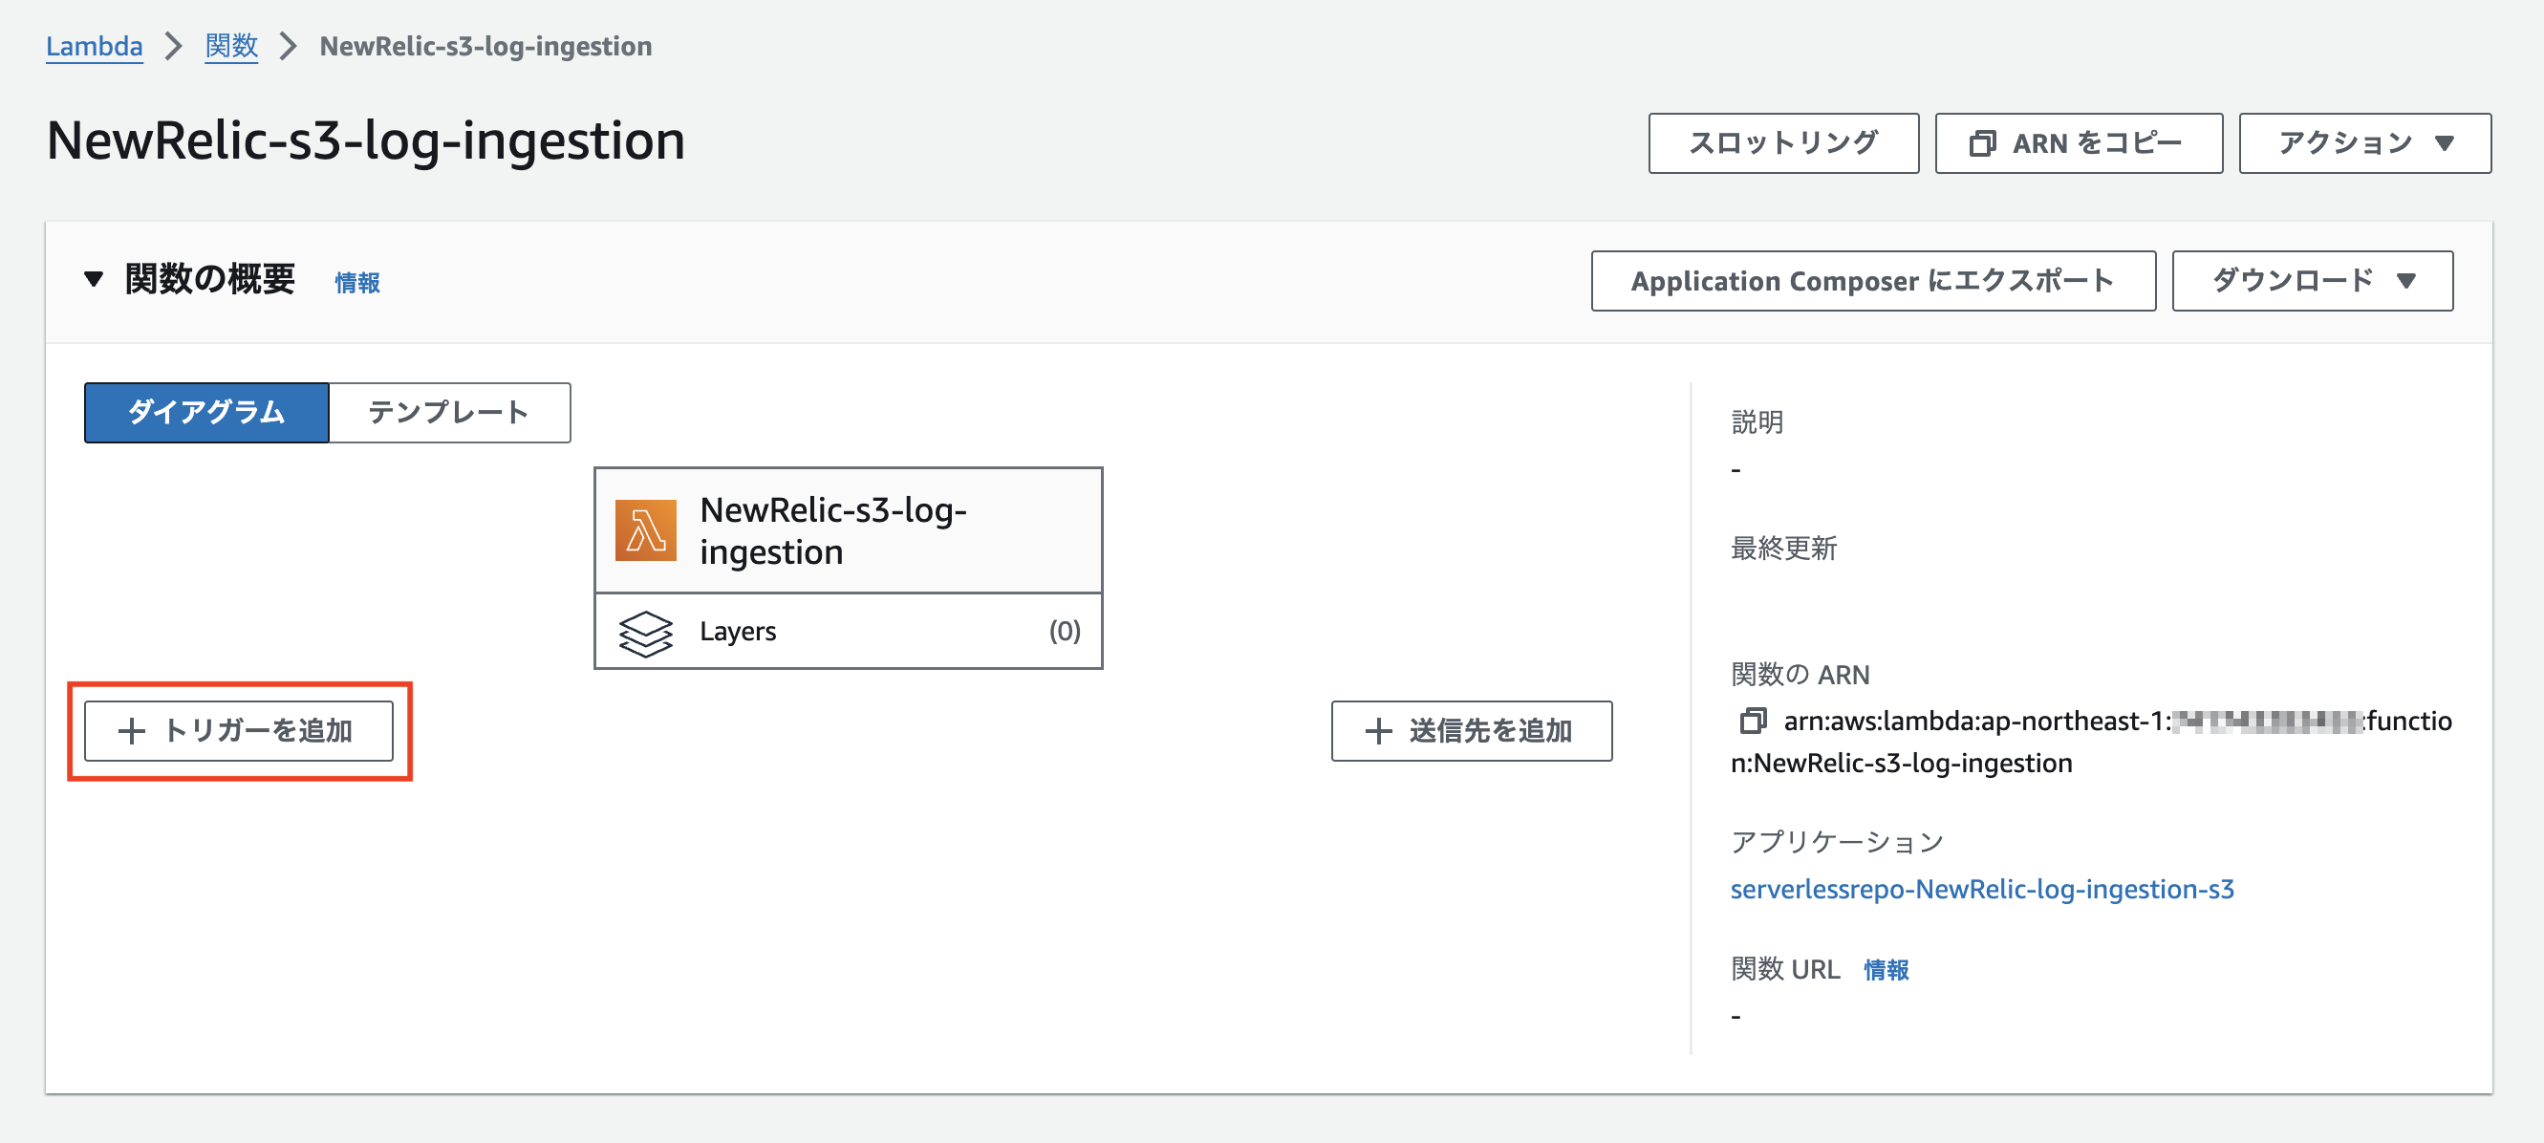Navigate to 関数 breadcrumb link
The height and width of the screenshot is (1143, 2544).
231,47
